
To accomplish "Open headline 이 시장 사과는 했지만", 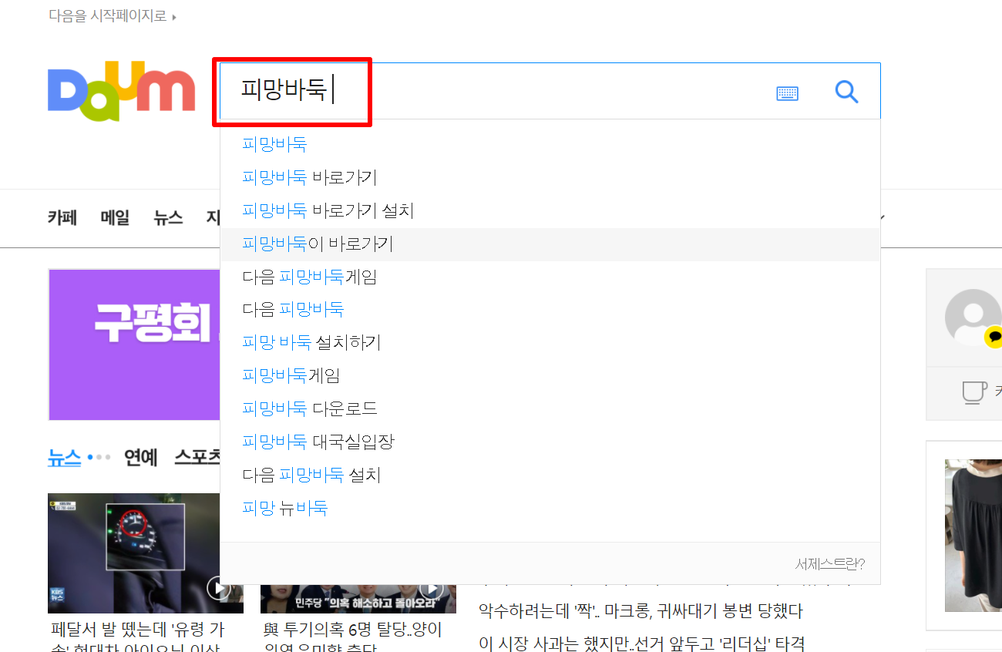I will (641, 643).
